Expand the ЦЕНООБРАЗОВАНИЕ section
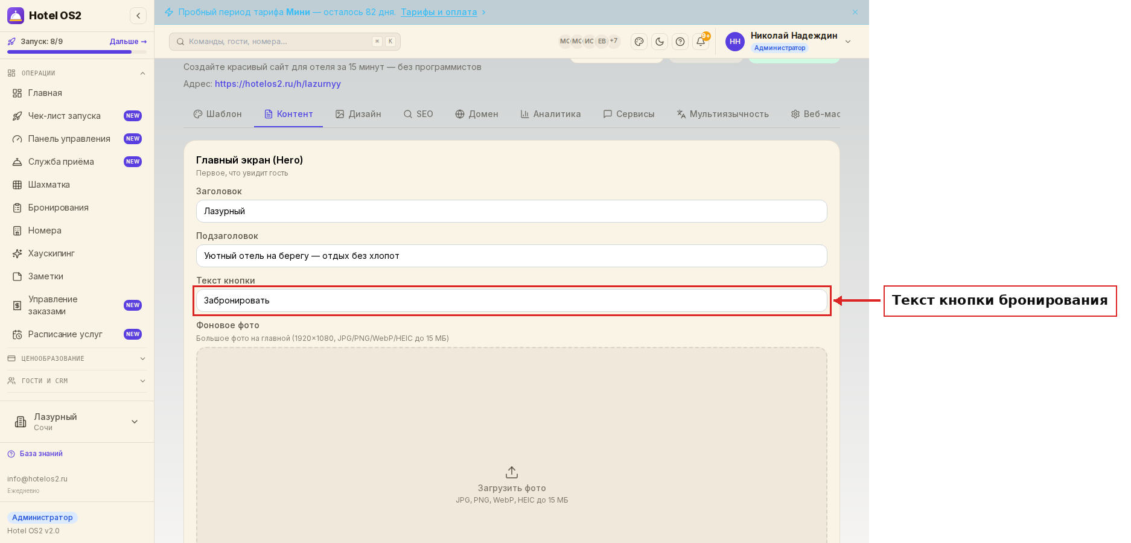 (77, 358)
